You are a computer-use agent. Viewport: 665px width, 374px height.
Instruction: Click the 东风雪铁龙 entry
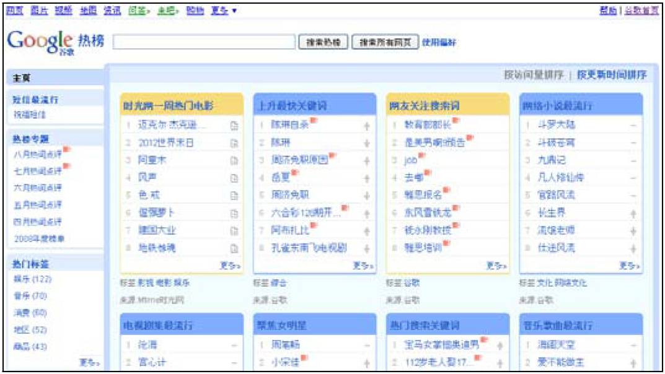(428, 212)
